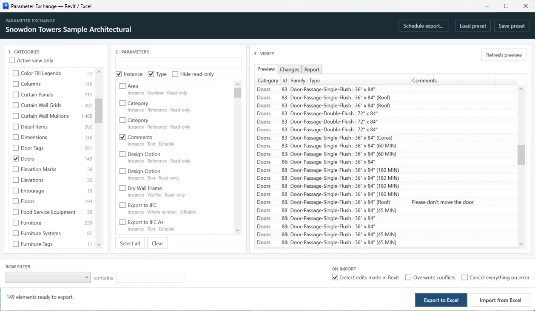Click the Schedule export... button
The width and height of the screenshot is (535, 311).
(x=423, y=26)
